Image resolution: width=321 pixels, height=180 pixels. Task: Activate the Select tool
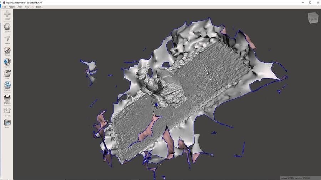click(7, 38)
